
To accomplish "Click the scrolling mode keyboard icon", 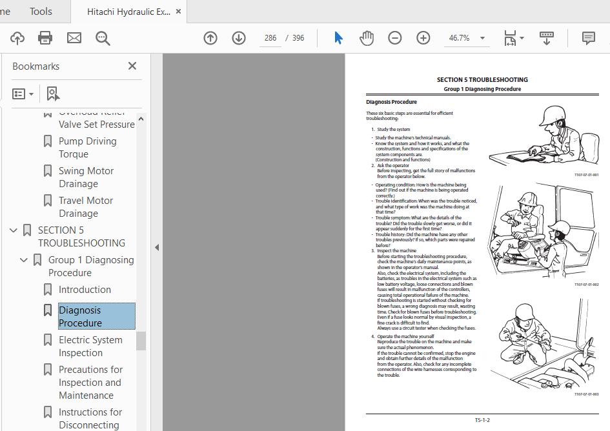I will 547,38.
